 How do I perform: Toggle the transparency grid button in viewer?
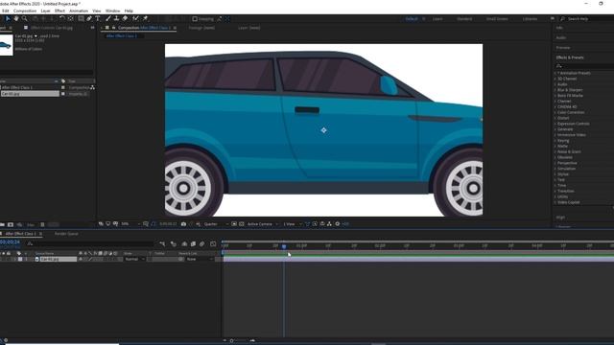[242, 224]
